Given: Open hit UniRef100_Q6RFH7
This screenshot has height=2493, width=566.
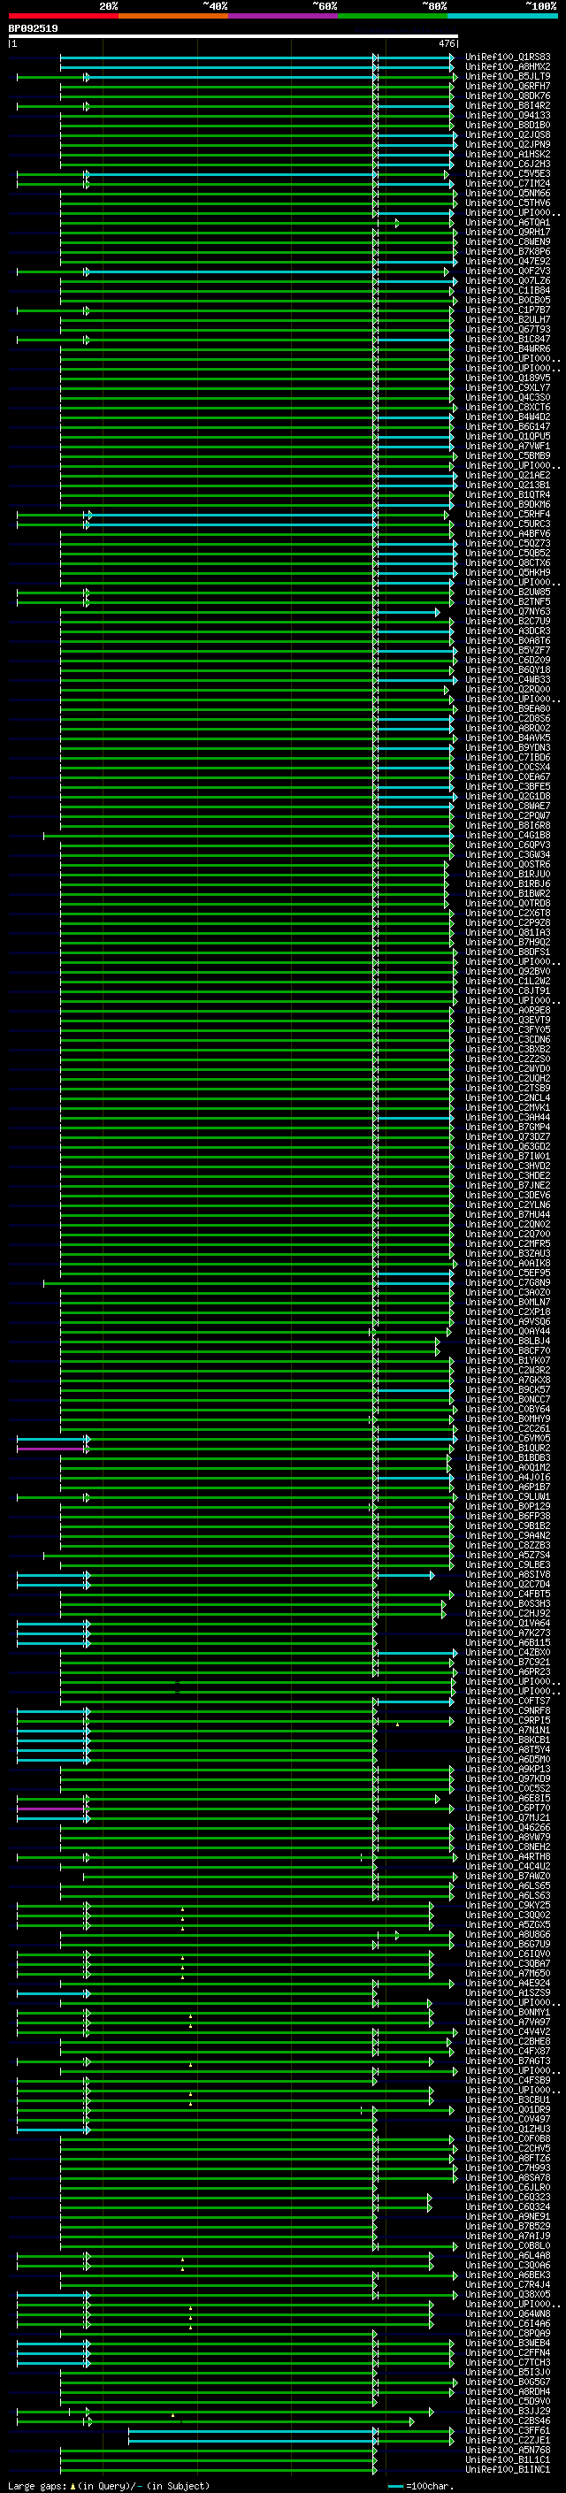Looking at the screenshot, I should [x=508, y=86].
